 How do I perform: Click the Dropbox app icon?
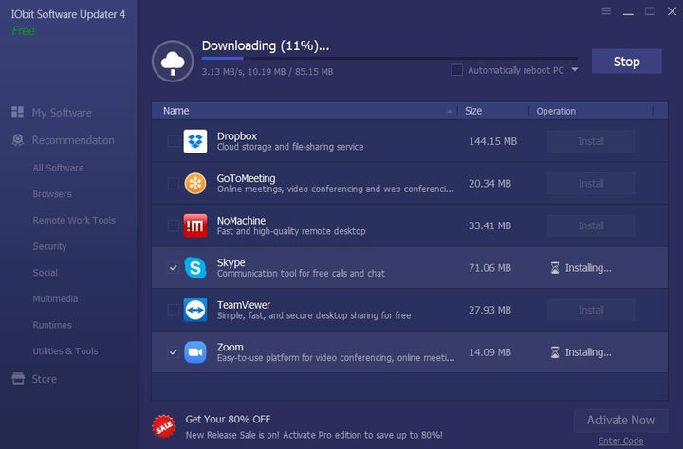point(195,141)
